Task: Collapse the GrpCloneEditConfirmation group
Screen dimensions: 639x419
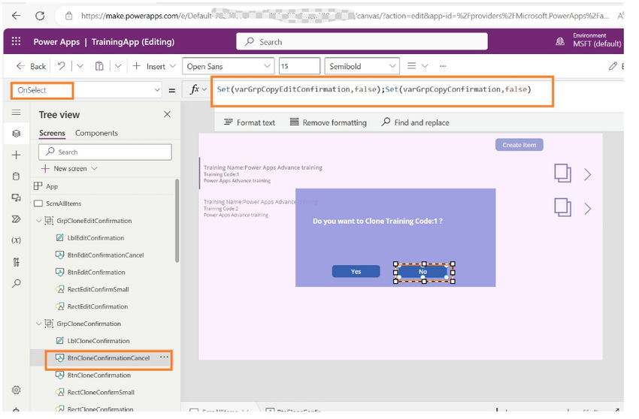Action: pos(38,221)
